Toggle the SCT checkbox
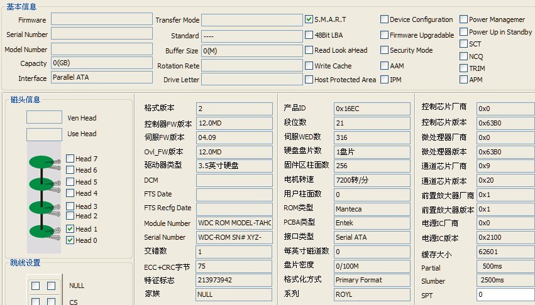Image resolution: width=535 pixels, height=305 pixels. click(463, 44)
